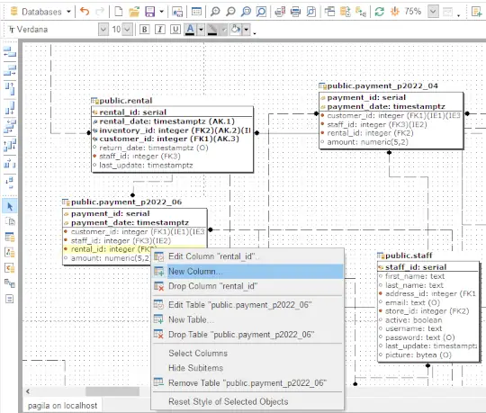Image resolution: width=486 pixels, height=413 pixels.
Task: Select the note tool in sidebar
Action: pos(10,299)
